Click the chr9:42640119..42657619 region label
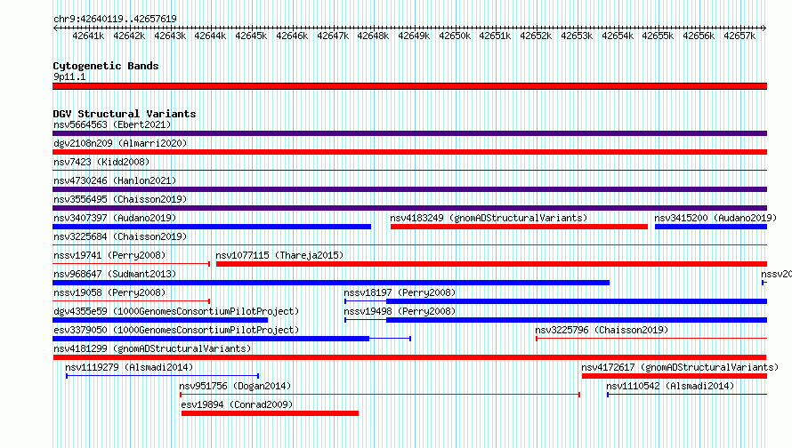792x448 pixels. click(x=115, y=19)
